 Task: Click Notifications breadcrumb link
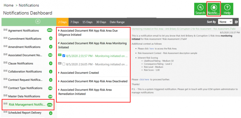click(29, 5)
